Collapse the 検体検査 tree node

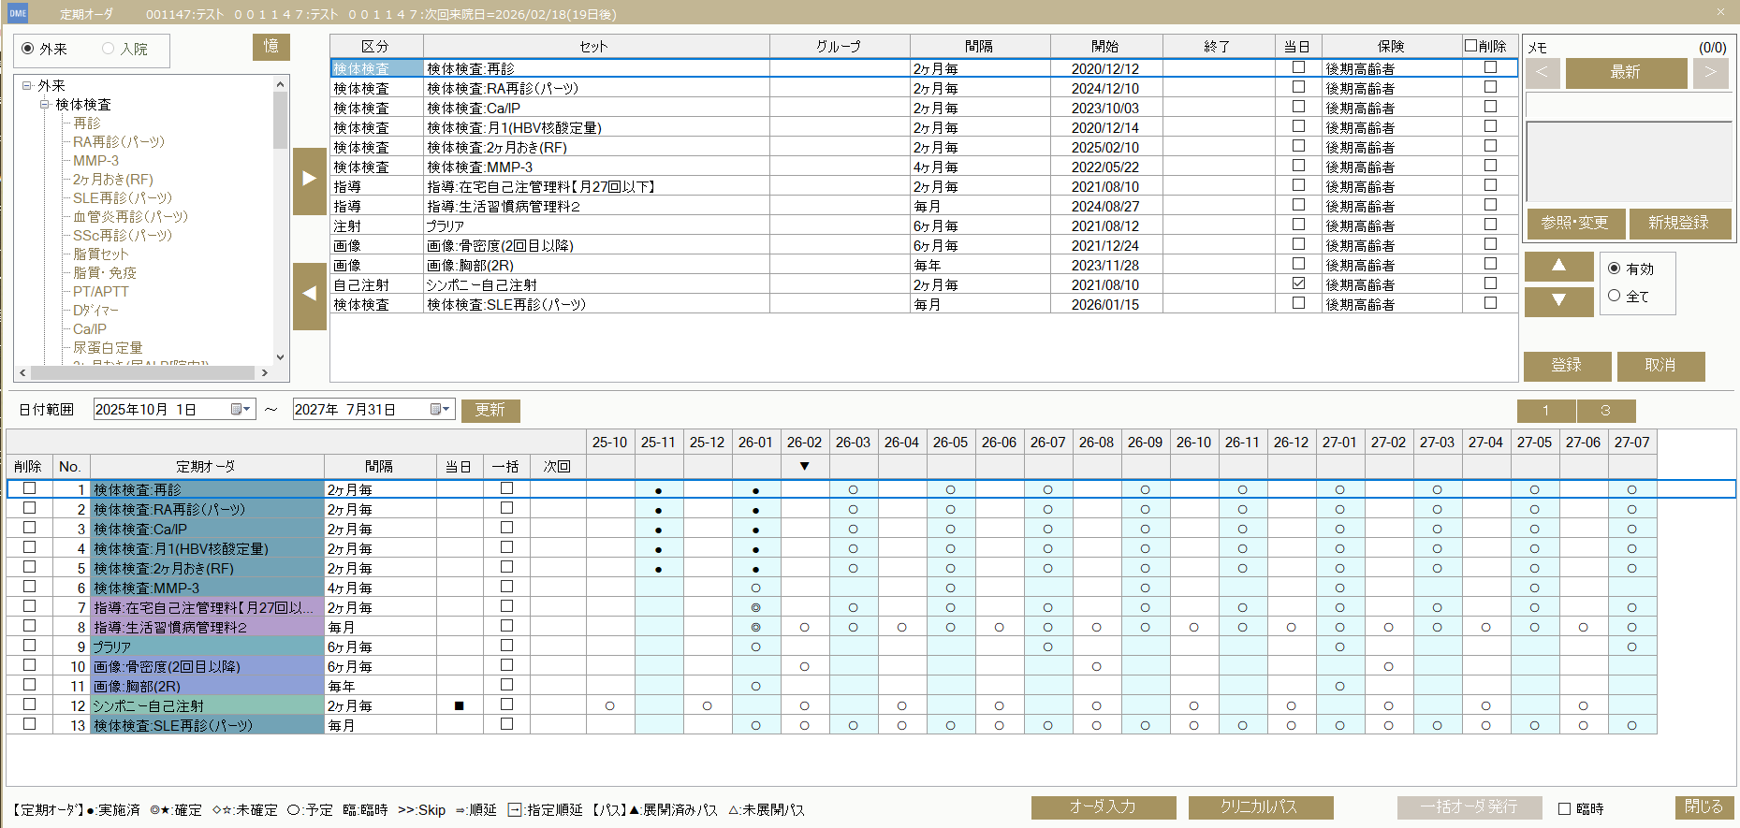[44, 105]
